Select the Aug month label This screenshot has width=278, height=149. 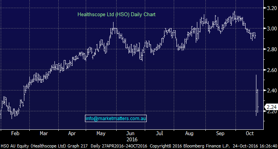pos(189,134)
